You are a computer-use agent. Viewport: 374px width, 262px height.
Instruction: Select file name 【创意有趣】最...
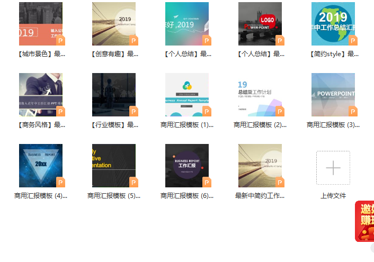(114, 54)
